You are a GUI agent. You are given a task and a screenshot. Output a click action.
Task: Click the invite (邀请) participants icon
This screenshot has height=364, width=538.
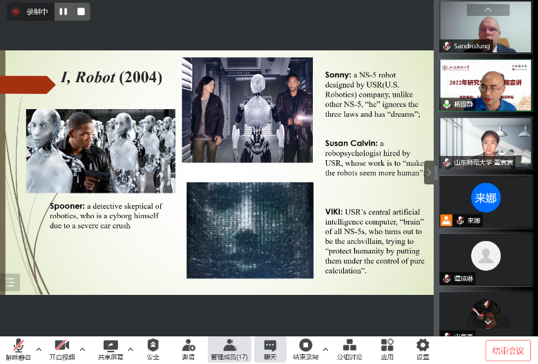coord(188,349)
